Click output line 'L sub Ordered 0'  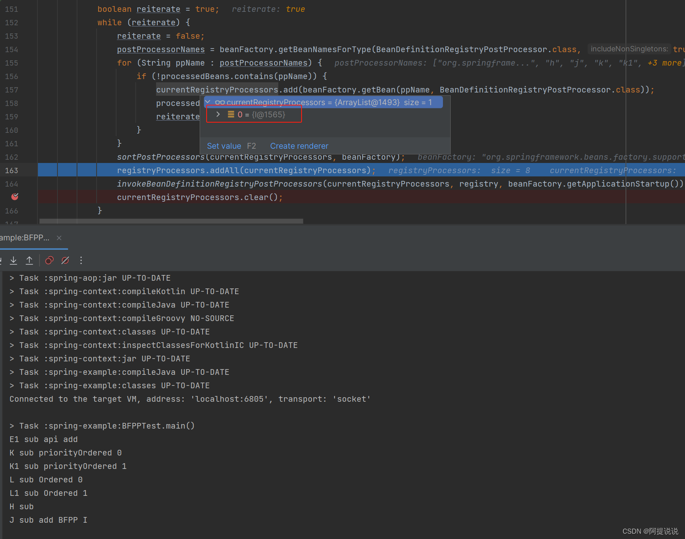46,480
